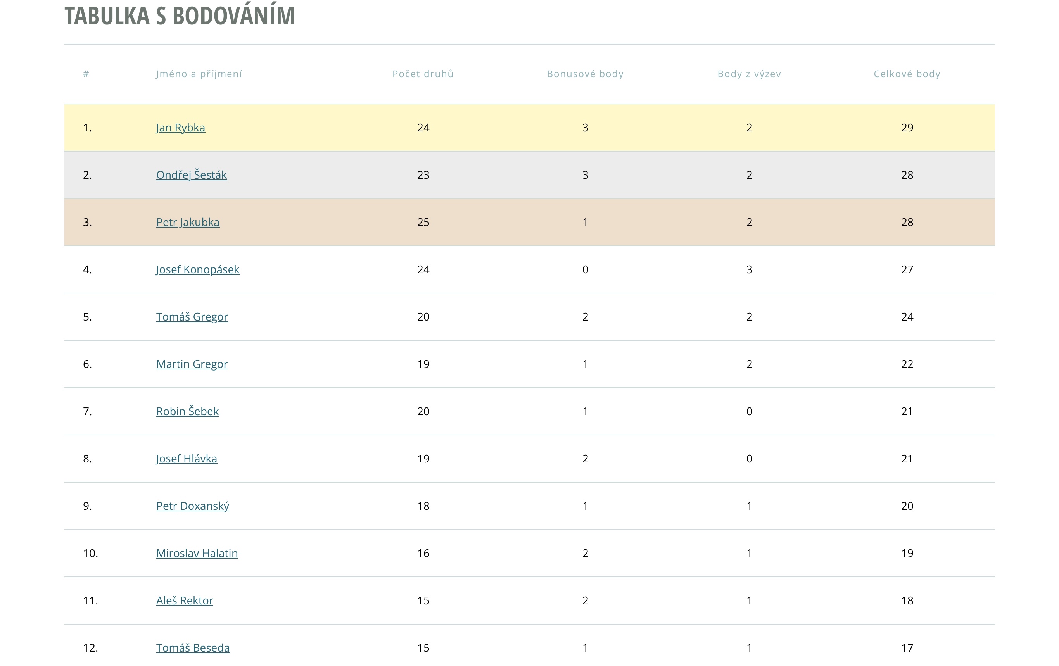Screen dimensions: 1059x666
Task: Open Tomáš Beseda's link
Action: click(193, 647)
